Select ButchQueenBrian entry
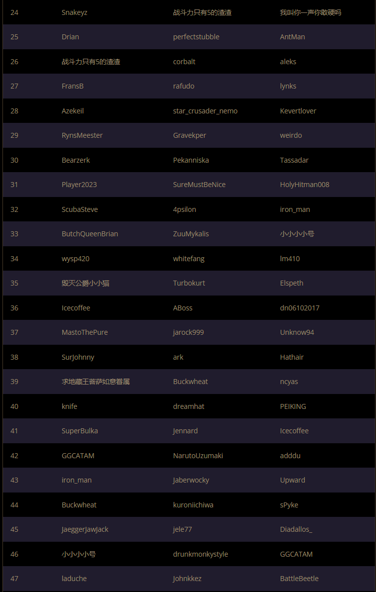The width and height of the screenshot is (376, 592). pos(90,234)
